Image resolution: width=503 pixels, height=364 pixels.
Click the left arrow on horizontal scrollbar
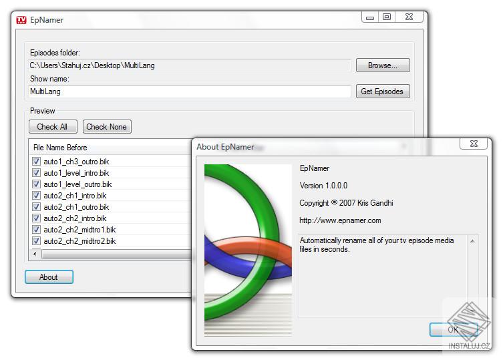click(35, 254)
